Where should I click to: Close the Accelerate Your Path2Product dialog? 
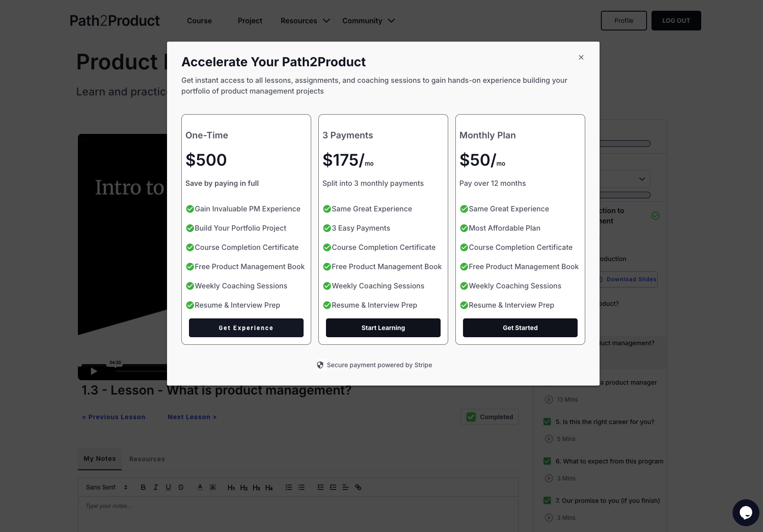(581, 57)
